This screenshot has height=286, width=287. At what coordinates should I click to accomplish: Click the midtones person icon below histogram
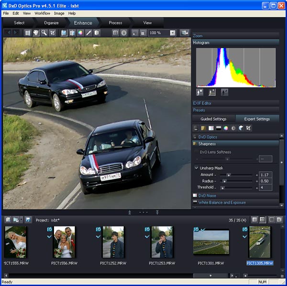tap(212, 92)
